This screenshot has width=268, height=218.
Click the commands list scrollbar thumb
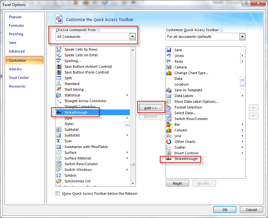[x=133, y=165]
